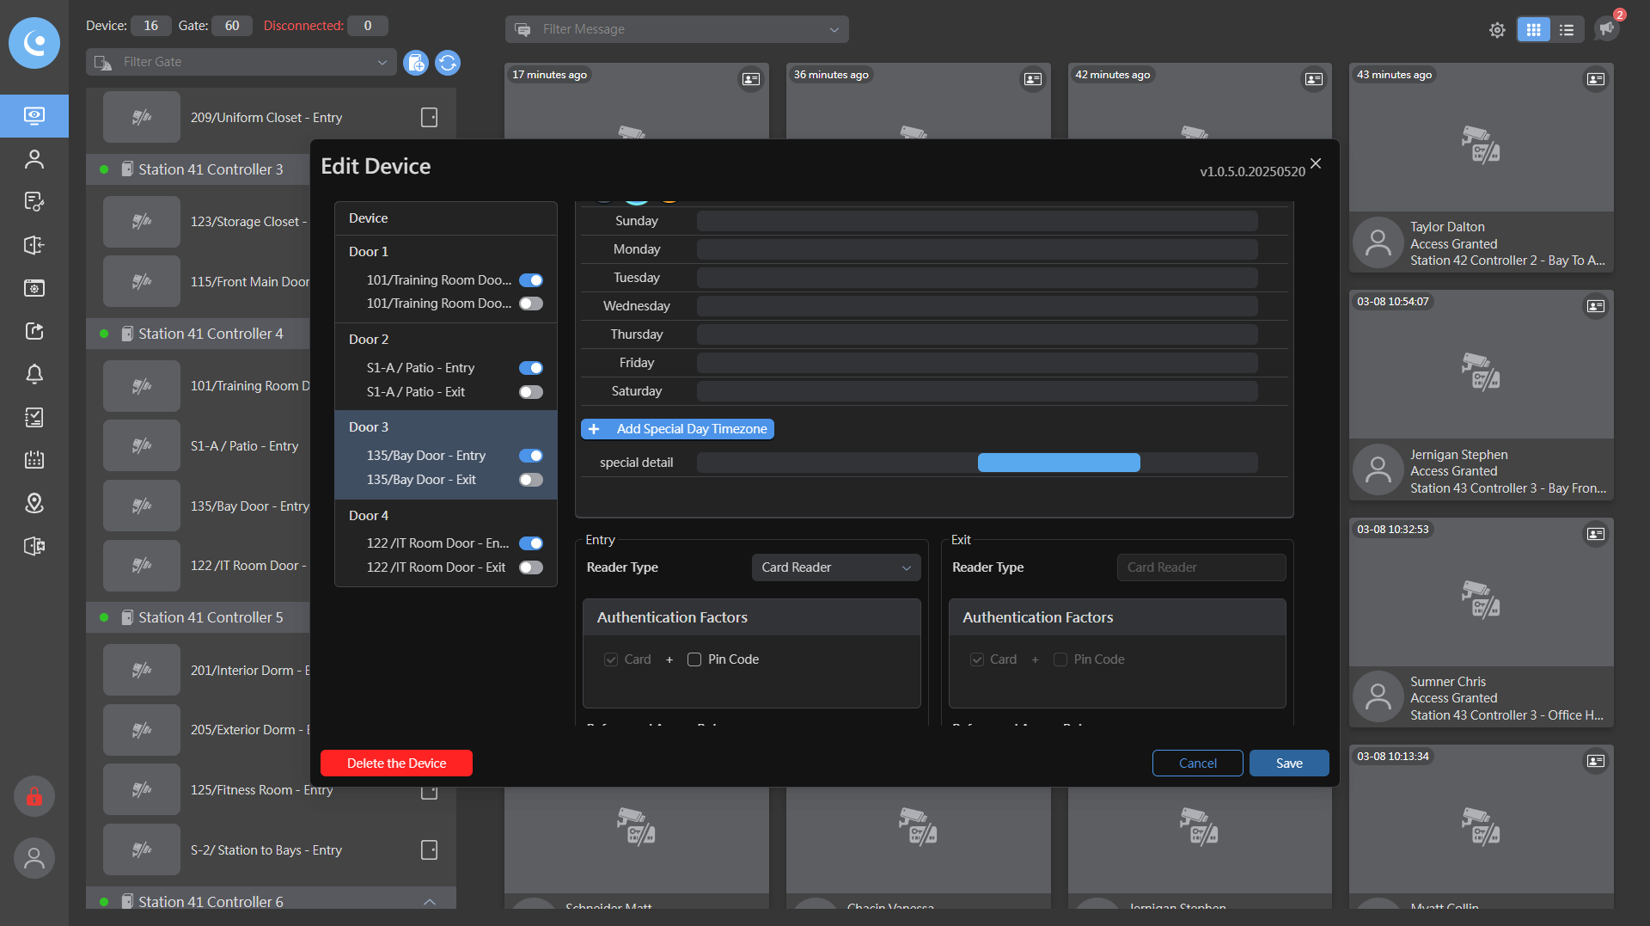Enable the 135/Bay Door - Exit toggle
The width and height of the screenshot is (1650, 926).
(531, 480)
